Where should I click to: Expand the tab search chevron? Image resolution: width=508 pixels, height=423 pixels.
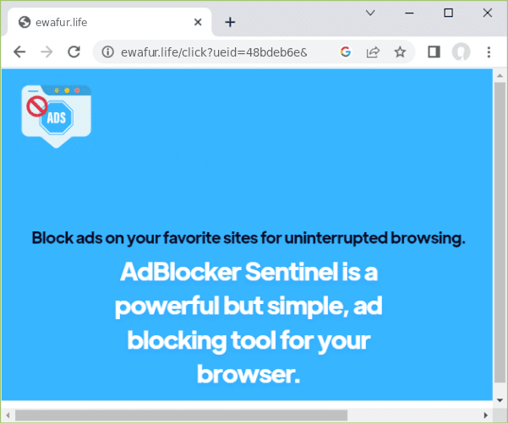370,13
